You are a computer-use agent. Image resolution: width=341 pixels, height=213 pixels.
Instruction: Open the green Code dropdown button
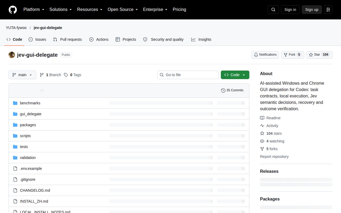point(235,75)
